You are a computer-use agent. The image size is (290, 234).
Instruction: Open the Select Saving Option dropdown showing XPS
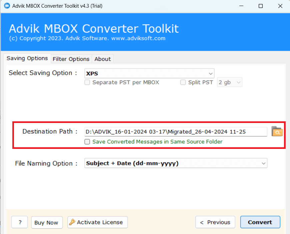coord(149,73)
